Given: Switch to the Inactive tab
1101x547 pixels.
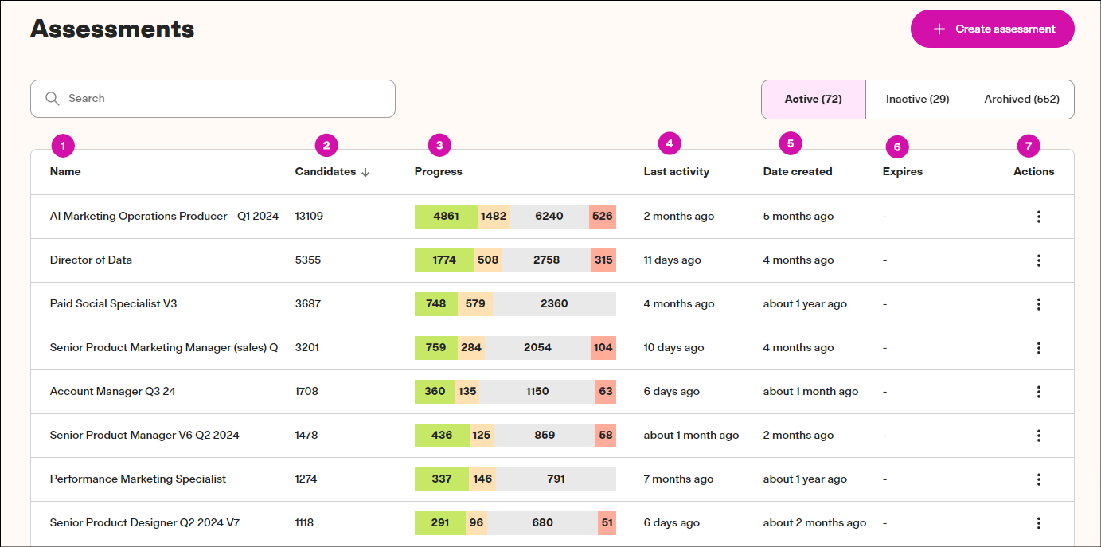Looking at the screenshot, I should (x=917, y=99).
